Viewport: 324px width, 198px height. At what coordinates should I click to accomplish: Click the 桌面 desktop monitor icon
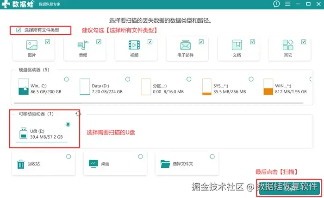tap(93, 164)
